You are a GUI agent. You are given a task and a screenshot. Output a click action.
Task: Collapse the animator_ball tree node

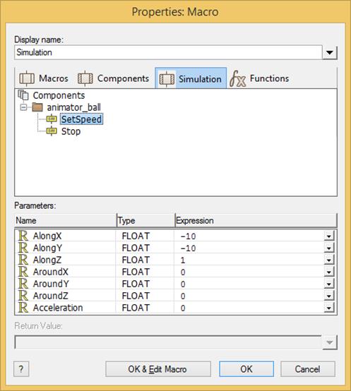[23, 107]
